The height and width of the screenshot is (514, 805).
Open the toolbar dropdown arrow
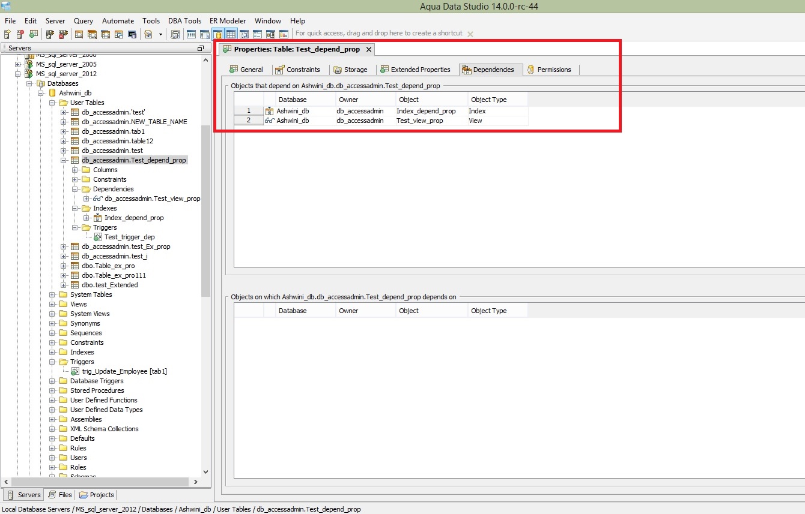click(x=160, y=34)
